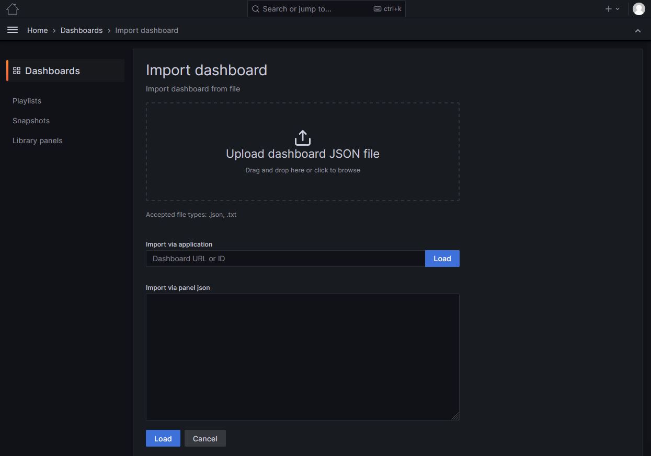Click the search magnifier icon
Viewport: 651px width, 456px height.
256,9
